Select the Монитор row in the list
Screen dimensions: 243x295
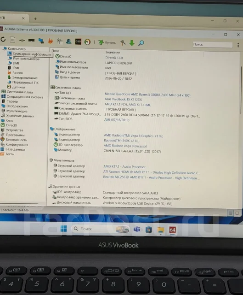pyautogui.click(x=107, y=151)
